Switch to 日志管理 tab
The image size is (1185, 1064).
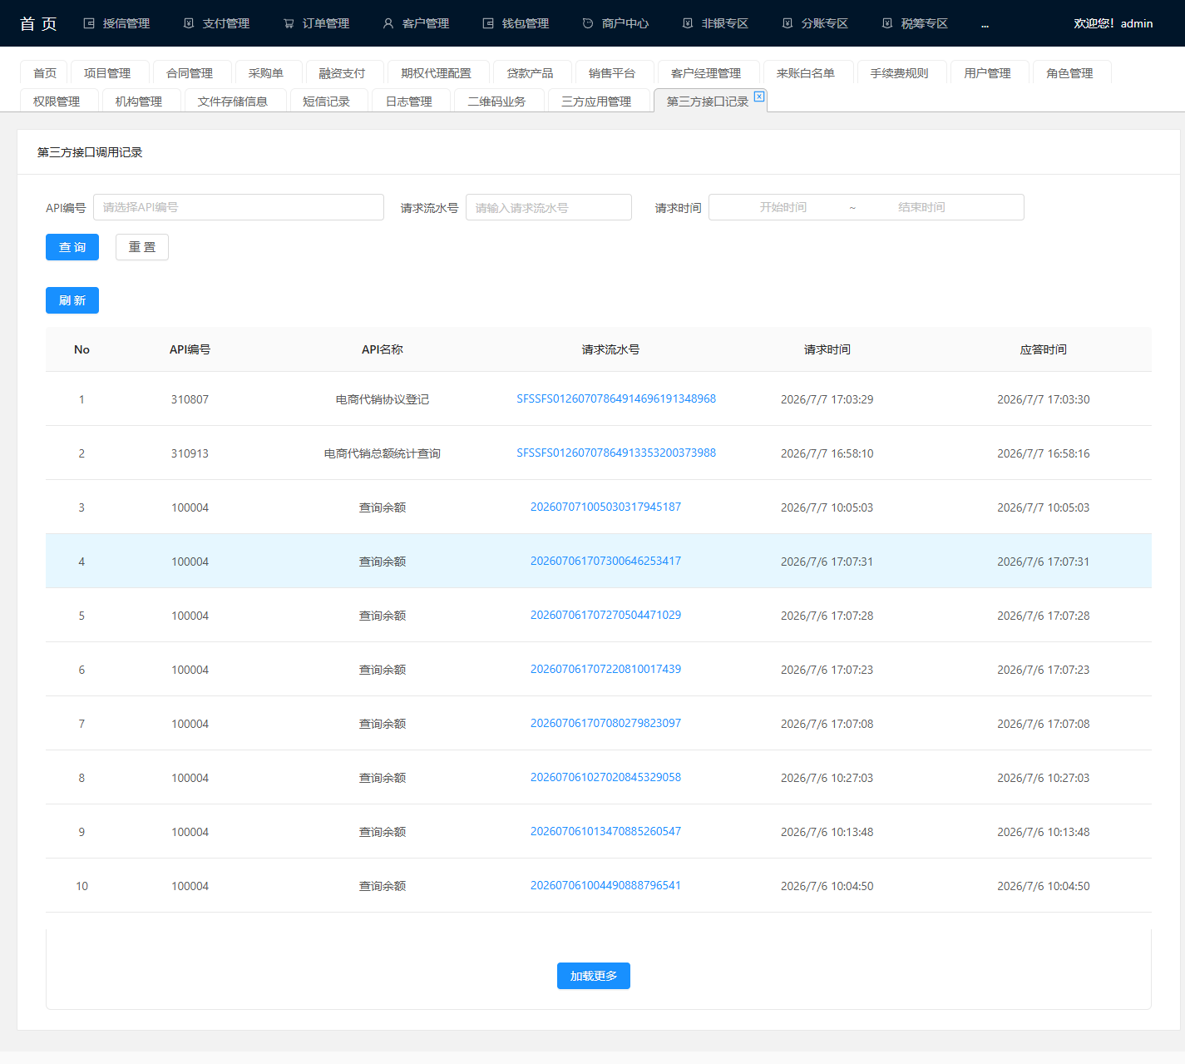pos(409,101)
